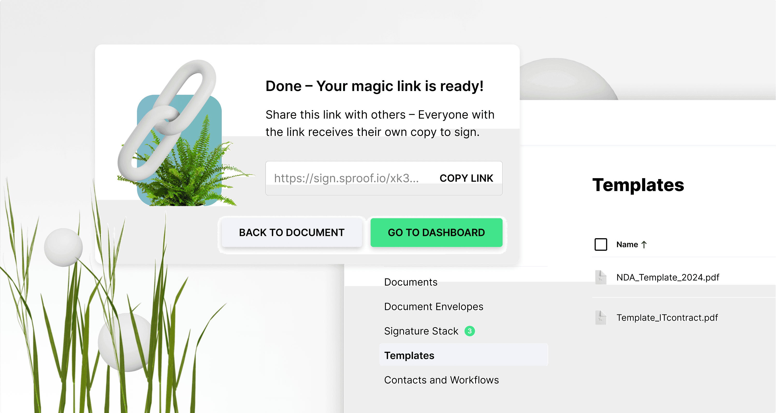The height and width of the screenshot is (413, 776).
Task: Click the COPY LINK button
Action: (x=466, y=178)
